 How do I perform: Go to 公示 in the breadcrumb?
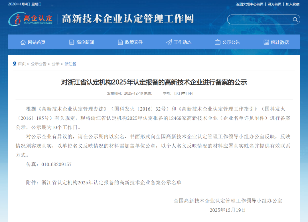(x=55, y=64)
